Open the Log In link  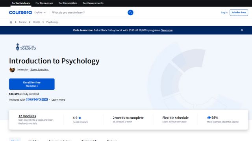click(224, 13)
